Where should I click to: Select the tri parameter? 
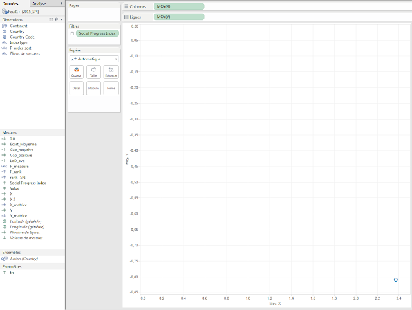12,273
